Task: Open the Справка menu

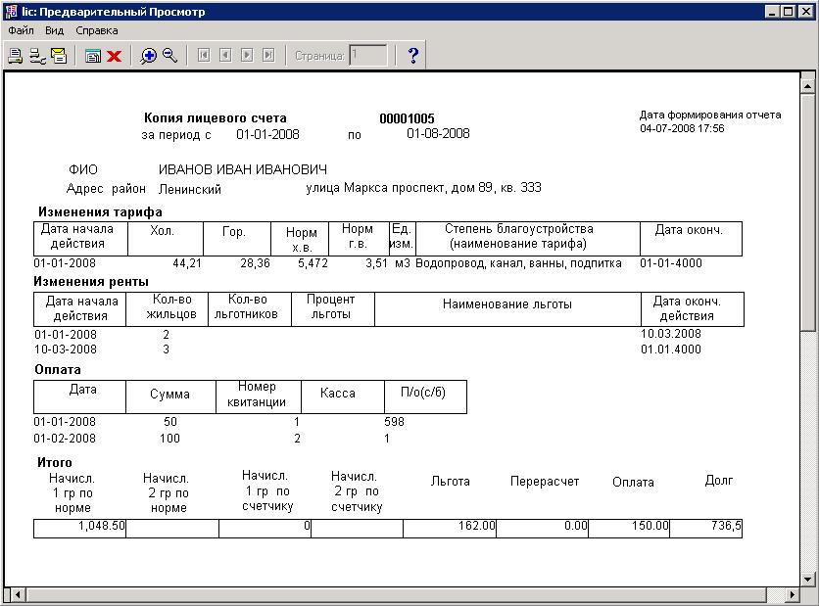Action: point(96,30)
